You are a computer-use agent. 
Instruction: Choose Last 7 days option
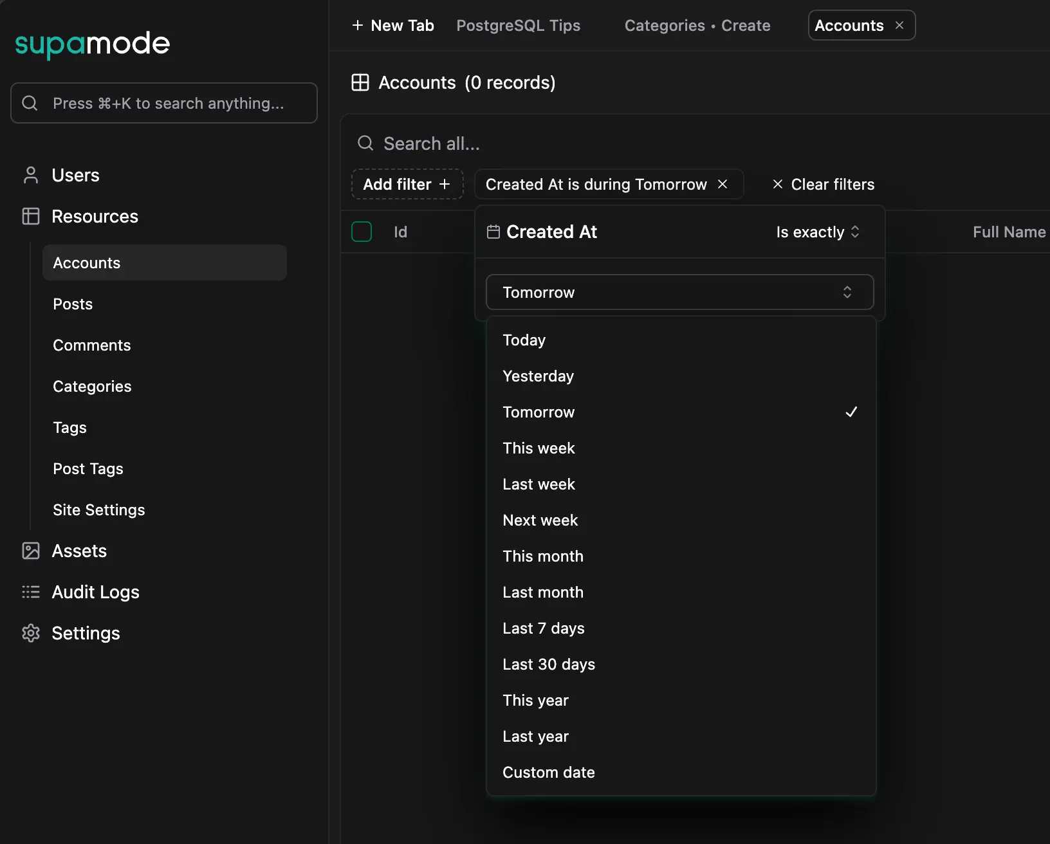(x=681, y=628)
